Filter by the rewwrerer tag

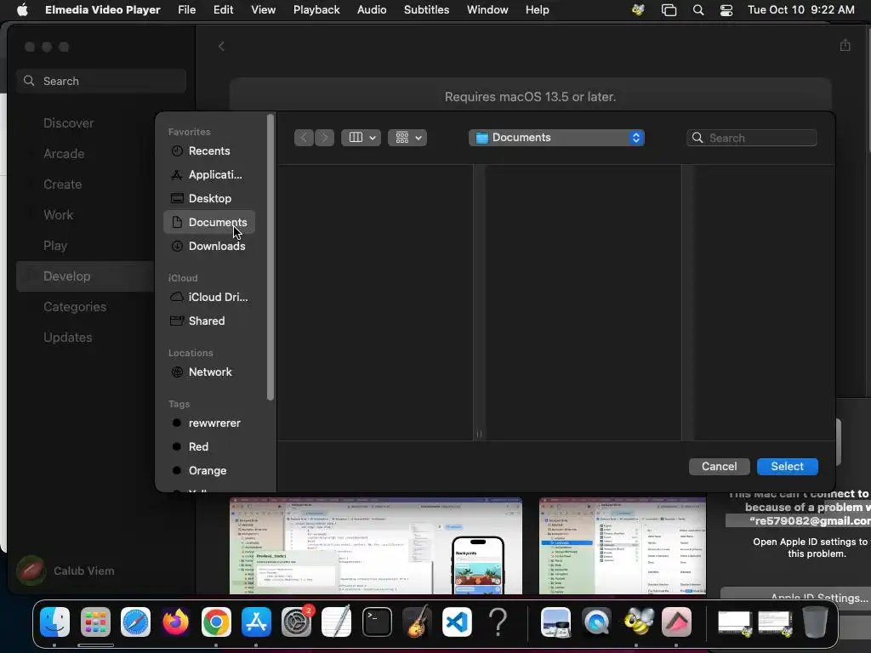209,423
